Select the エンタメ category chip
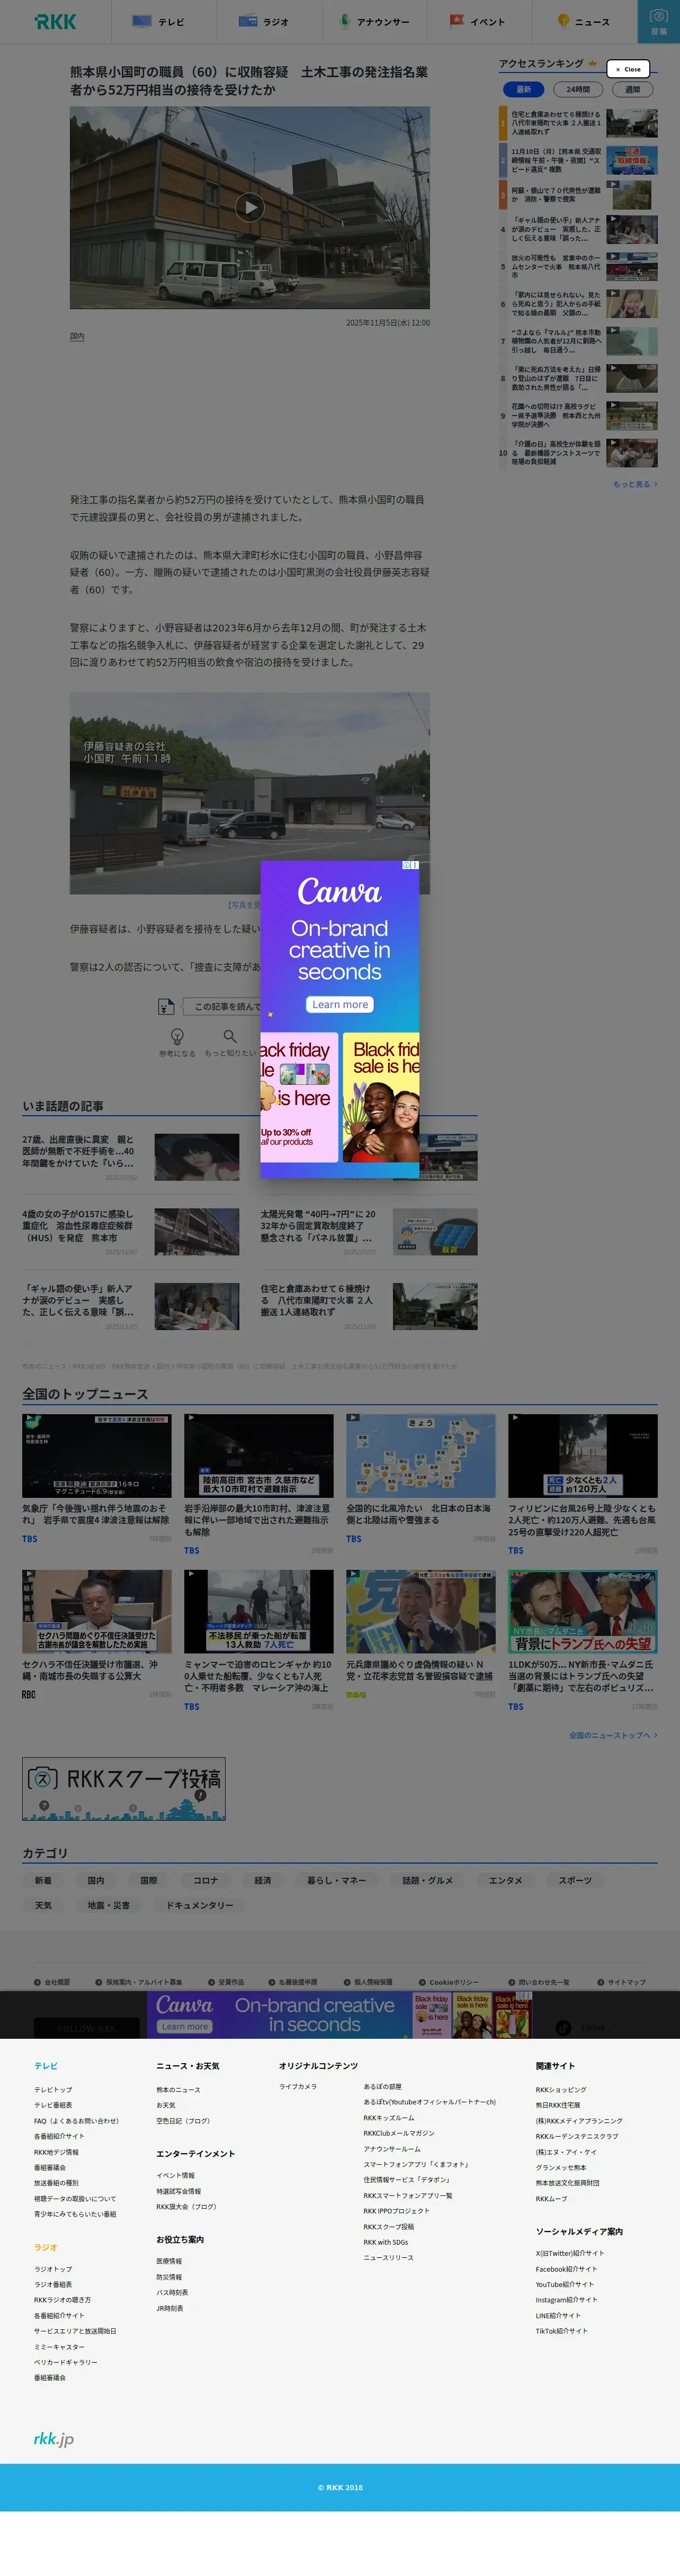680x2576 pixels. pyautogui.click(x=506, y=1880)
